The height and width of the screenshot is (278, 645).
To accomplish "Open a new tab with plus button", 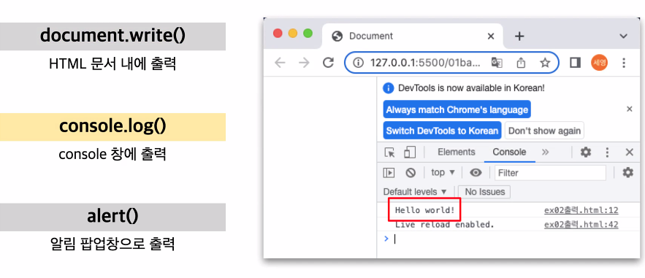I will tap(519, 36).
